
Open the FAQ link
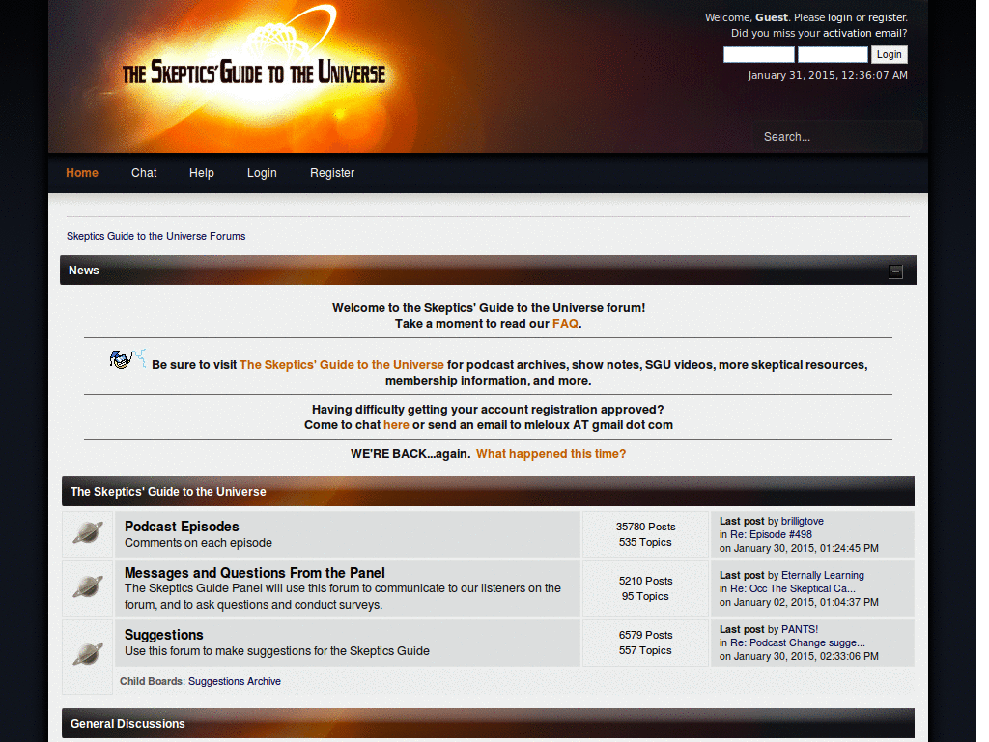[565, 324]
